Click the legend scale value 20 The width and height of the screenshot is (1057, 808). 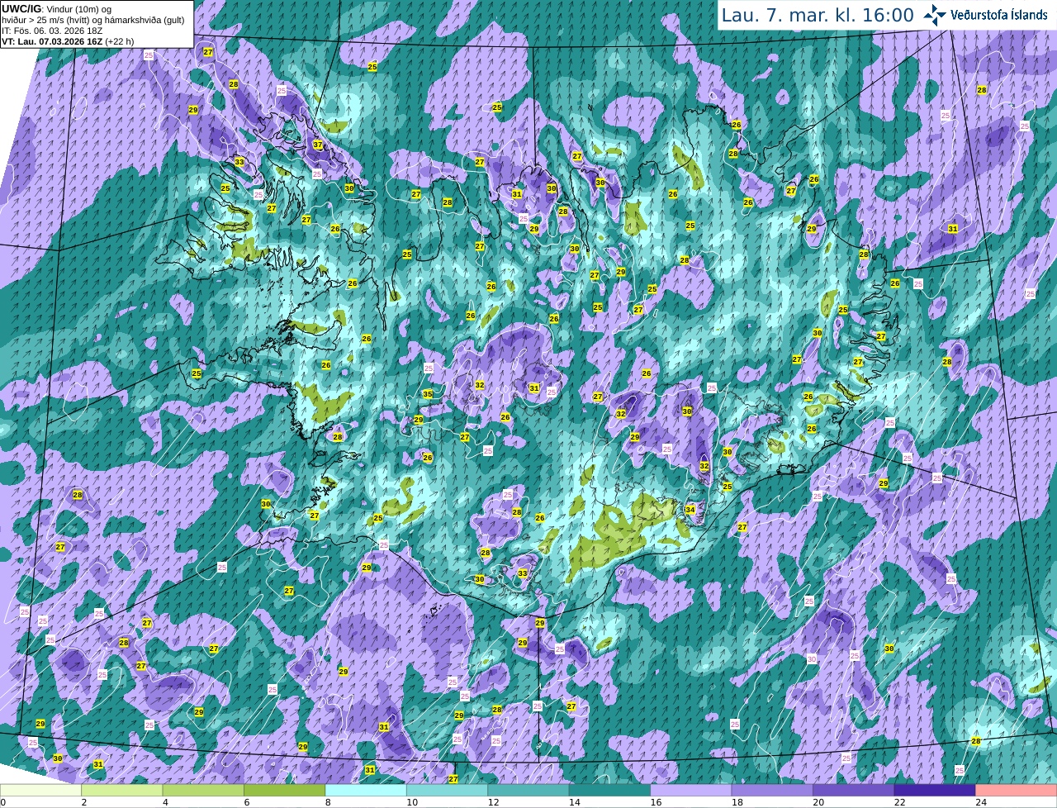(x=818, y=802)
